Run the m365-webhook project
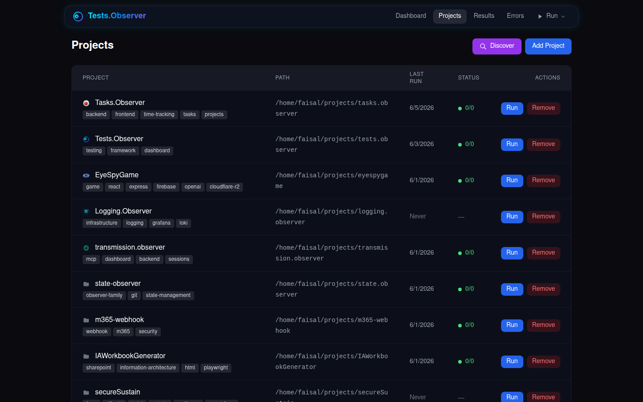This screenshot has width=643, height=402. click(512, 325)
